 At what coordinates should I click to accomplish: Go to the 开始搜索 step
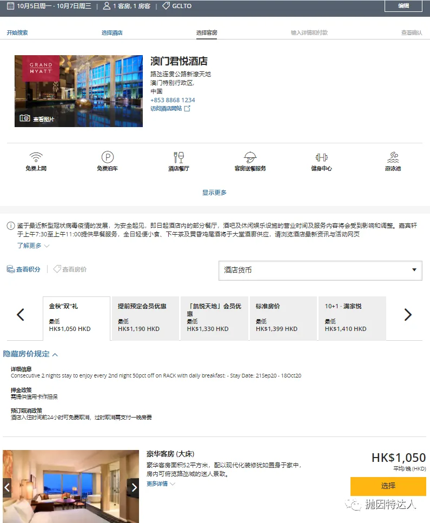17,32
